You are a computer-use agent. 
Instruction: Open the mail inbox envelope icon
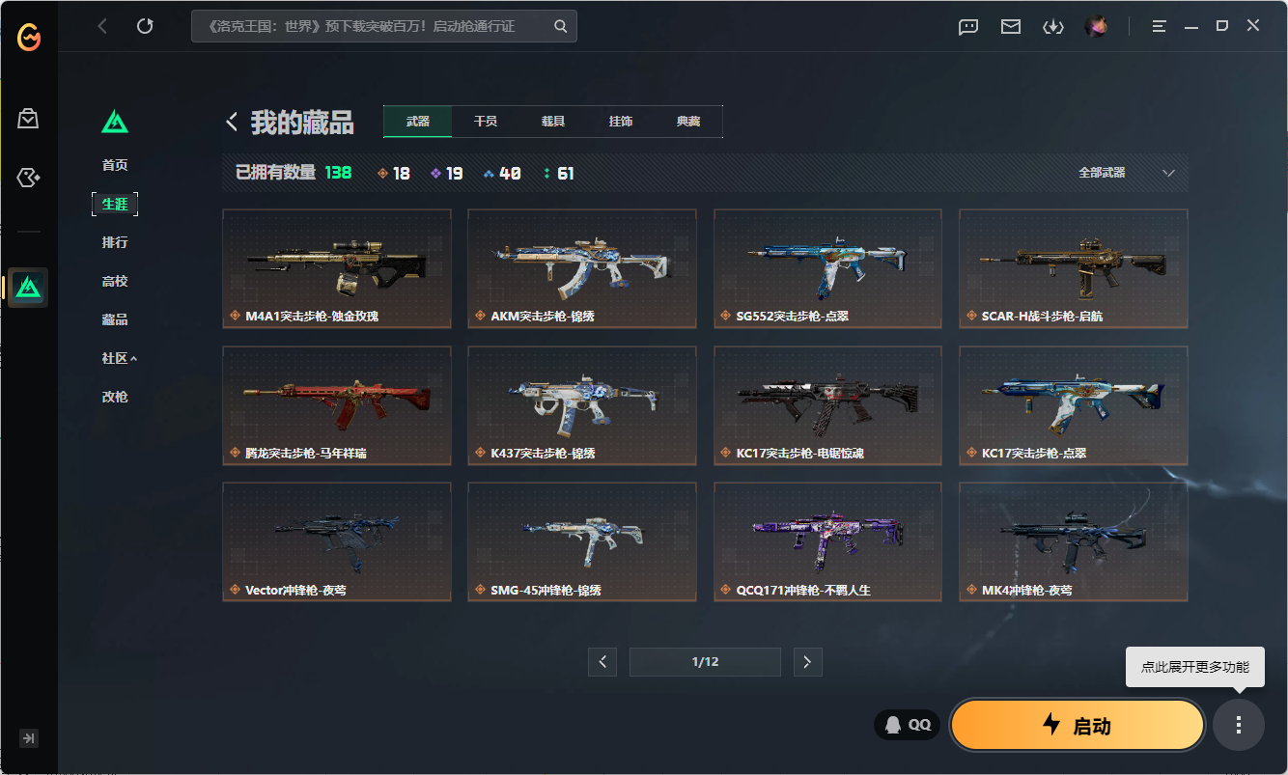point(1011,26)
